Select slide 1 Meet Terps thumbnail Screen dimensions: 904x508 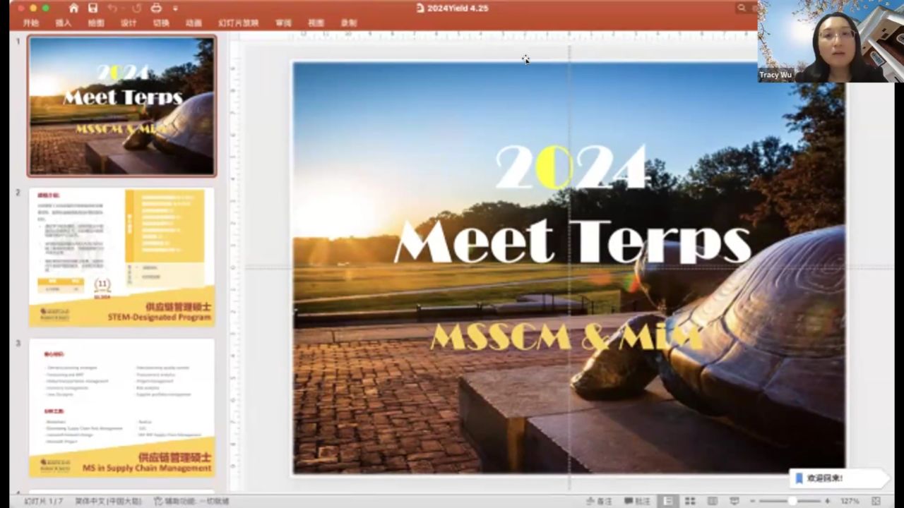121,105
